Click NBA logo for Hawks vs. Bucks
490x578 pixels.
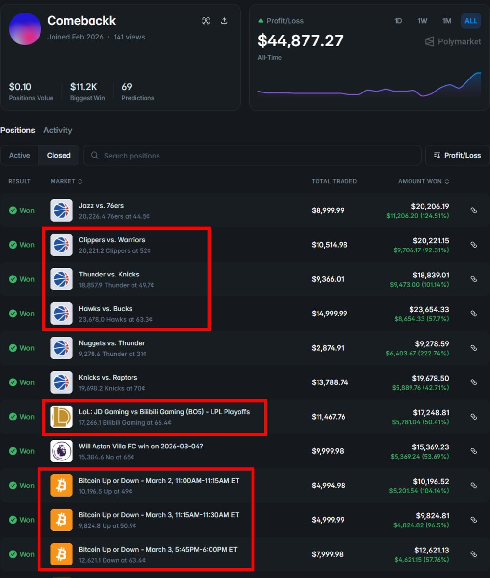(x=61, y=314)
